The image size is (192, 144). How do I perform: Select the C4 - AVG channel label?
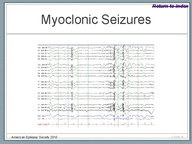(42, 70)
